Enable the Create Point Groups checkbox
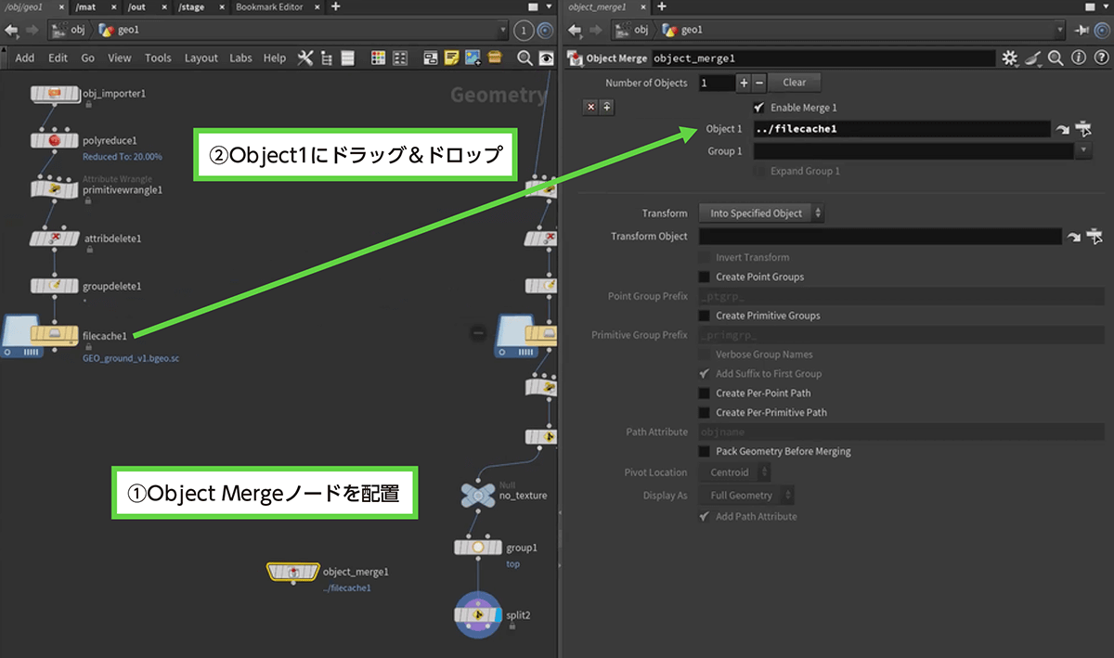The image size is (1114, 658). [x=705, y=277]
